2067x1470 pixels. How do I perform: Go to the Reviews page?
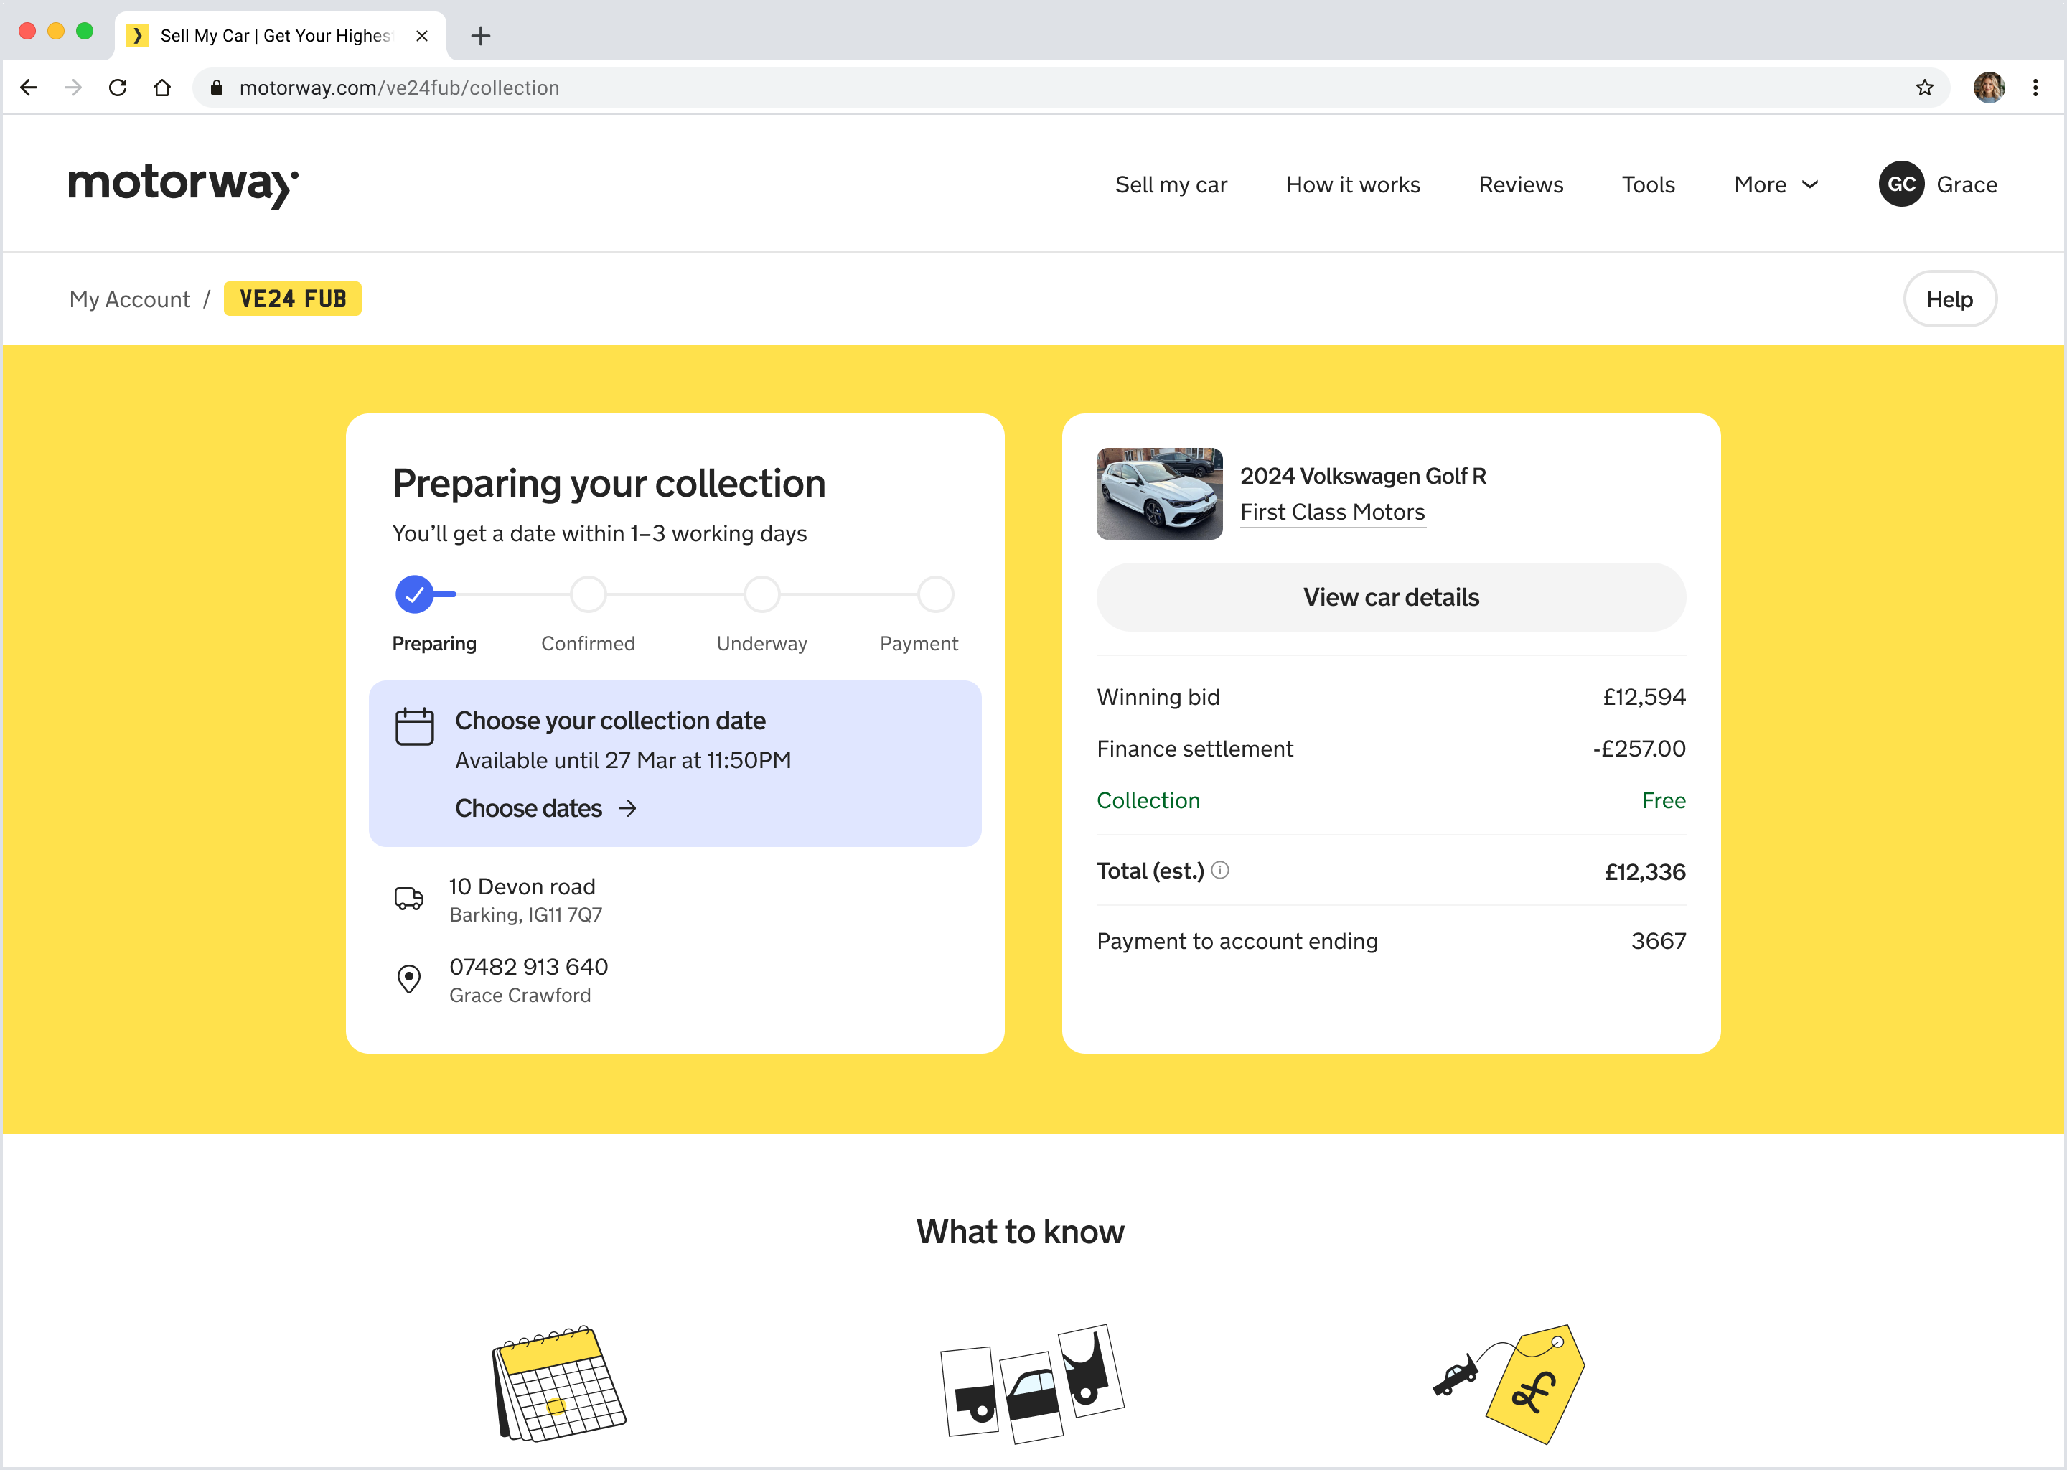[x=1520, y=184]
